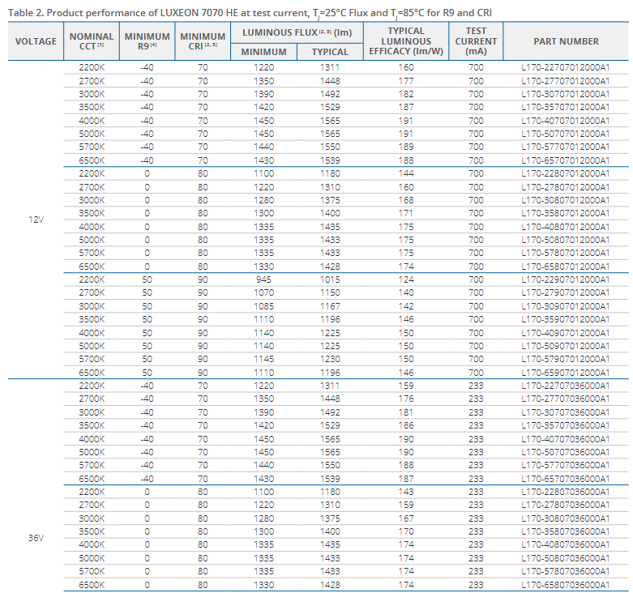
Task: Select part number L170-50707036000A1
Action: click(566, 451)
